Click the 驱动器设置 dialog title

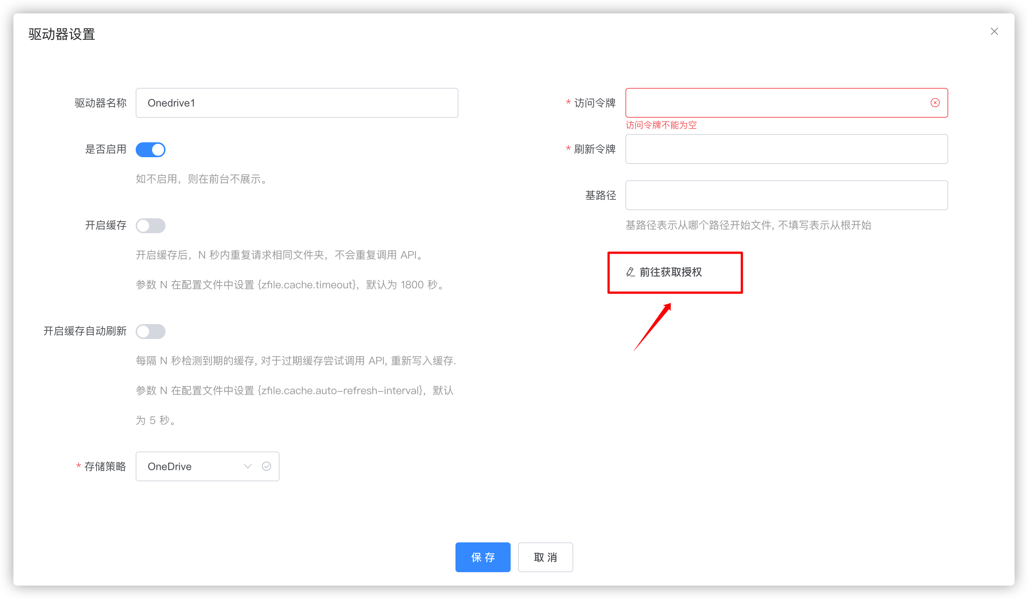62,34
